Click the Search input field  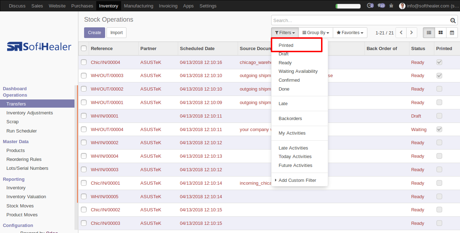coord(360,21)
